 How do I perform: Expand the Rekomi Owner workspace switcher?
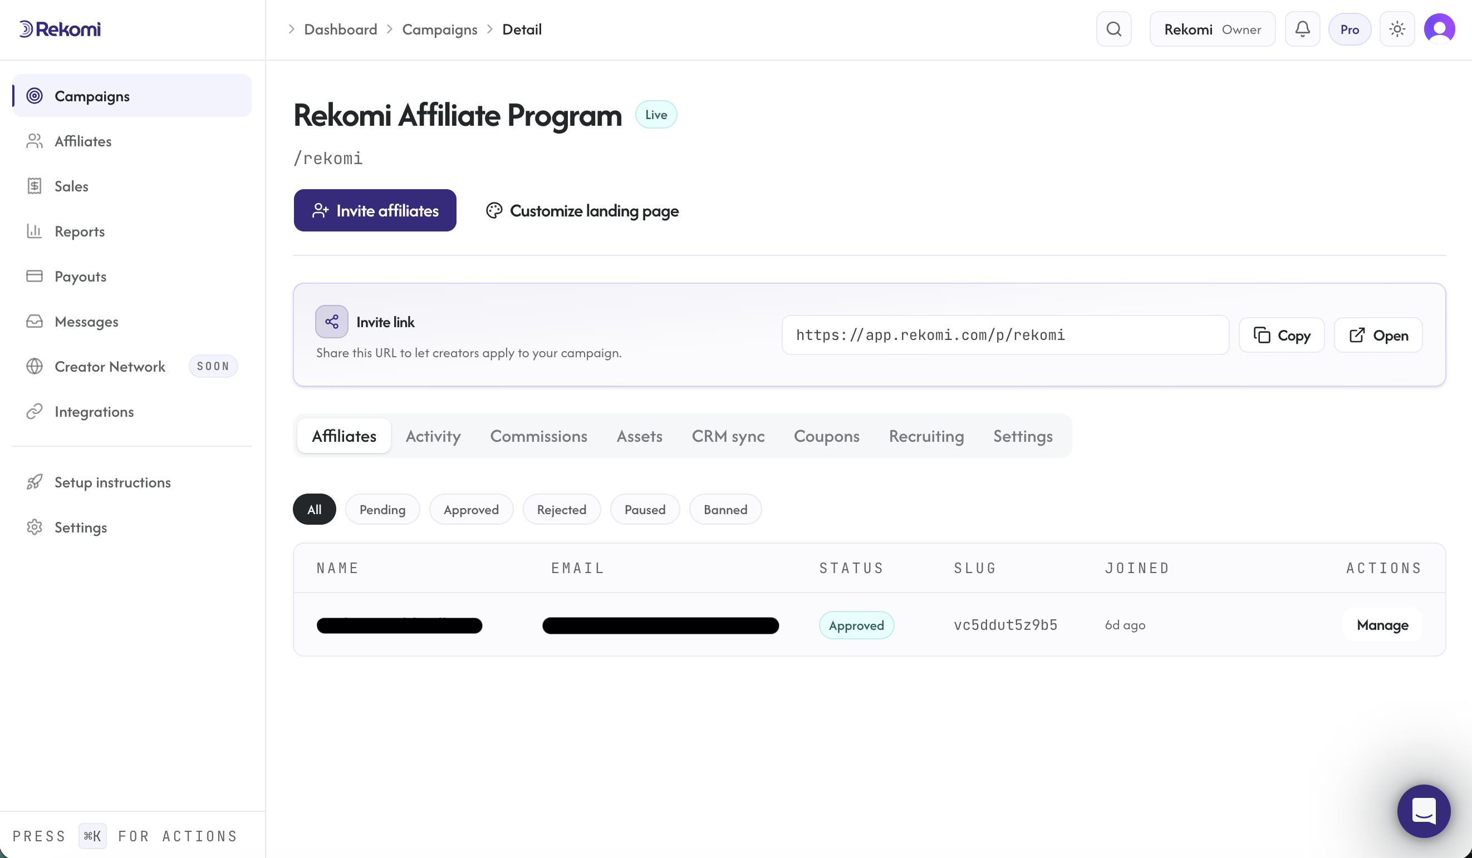click(x=1212, y=29)
